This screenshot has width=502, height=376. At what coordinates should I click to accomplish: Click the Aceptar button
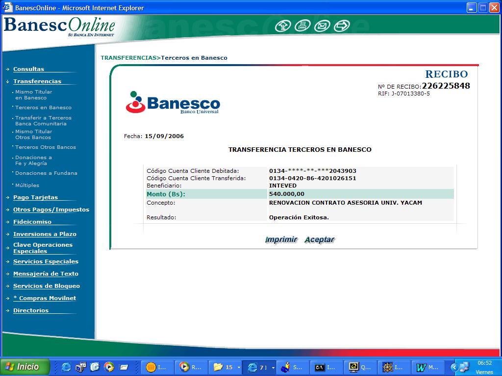pos(320,239)
